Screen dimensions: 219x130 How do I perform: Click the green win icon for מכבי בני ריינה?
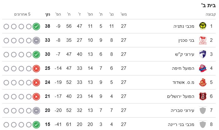coord(36,125)
